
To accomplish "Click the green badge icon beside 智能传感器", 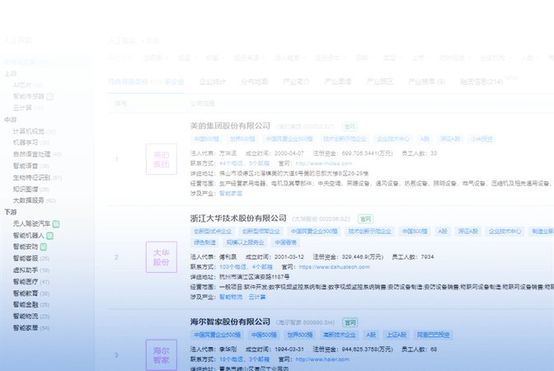I will coord(49,96).
